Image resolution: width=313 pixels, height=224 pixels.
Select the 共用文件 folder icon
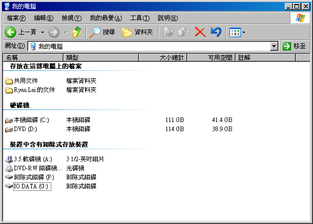(x=9, y=81)
